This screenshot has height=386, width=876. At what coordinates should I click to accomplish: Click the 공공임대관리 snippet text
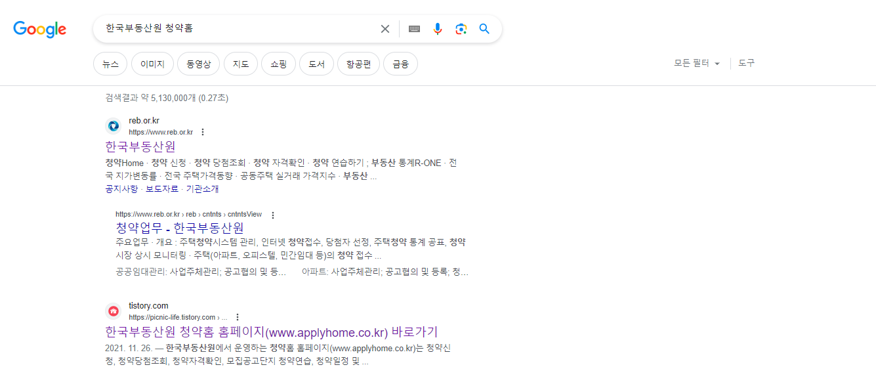(200, 271)
